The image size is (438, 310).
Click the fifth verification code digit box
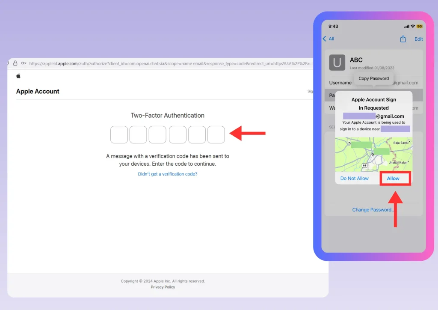[197, 134]
